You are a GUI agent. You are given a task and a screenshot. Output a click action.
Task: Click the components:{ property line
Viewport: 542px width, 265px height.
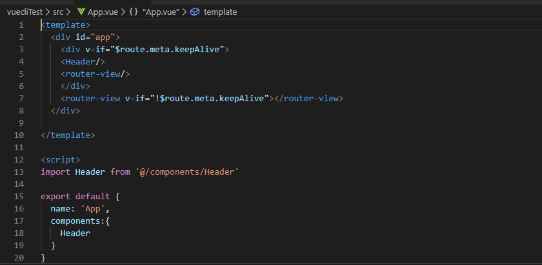coord(80,221)
